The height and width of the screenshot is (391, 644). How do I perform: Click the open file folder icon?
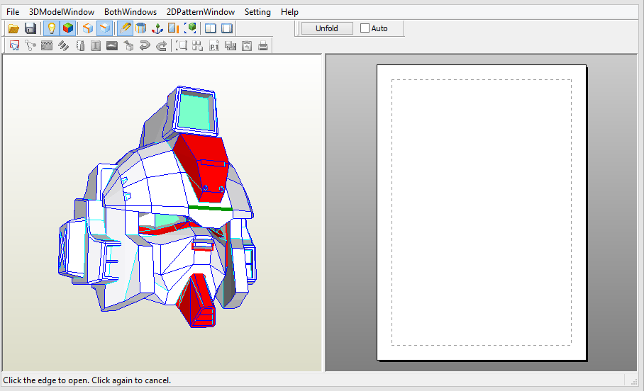click(13, 28)
